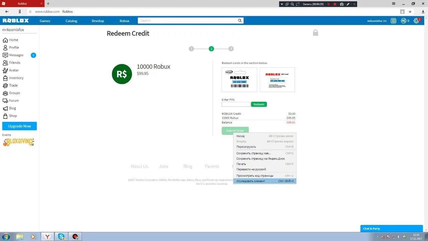Click the recorder zoom magnifier icon
428x241 pixels.
click(x=292, y=4)
